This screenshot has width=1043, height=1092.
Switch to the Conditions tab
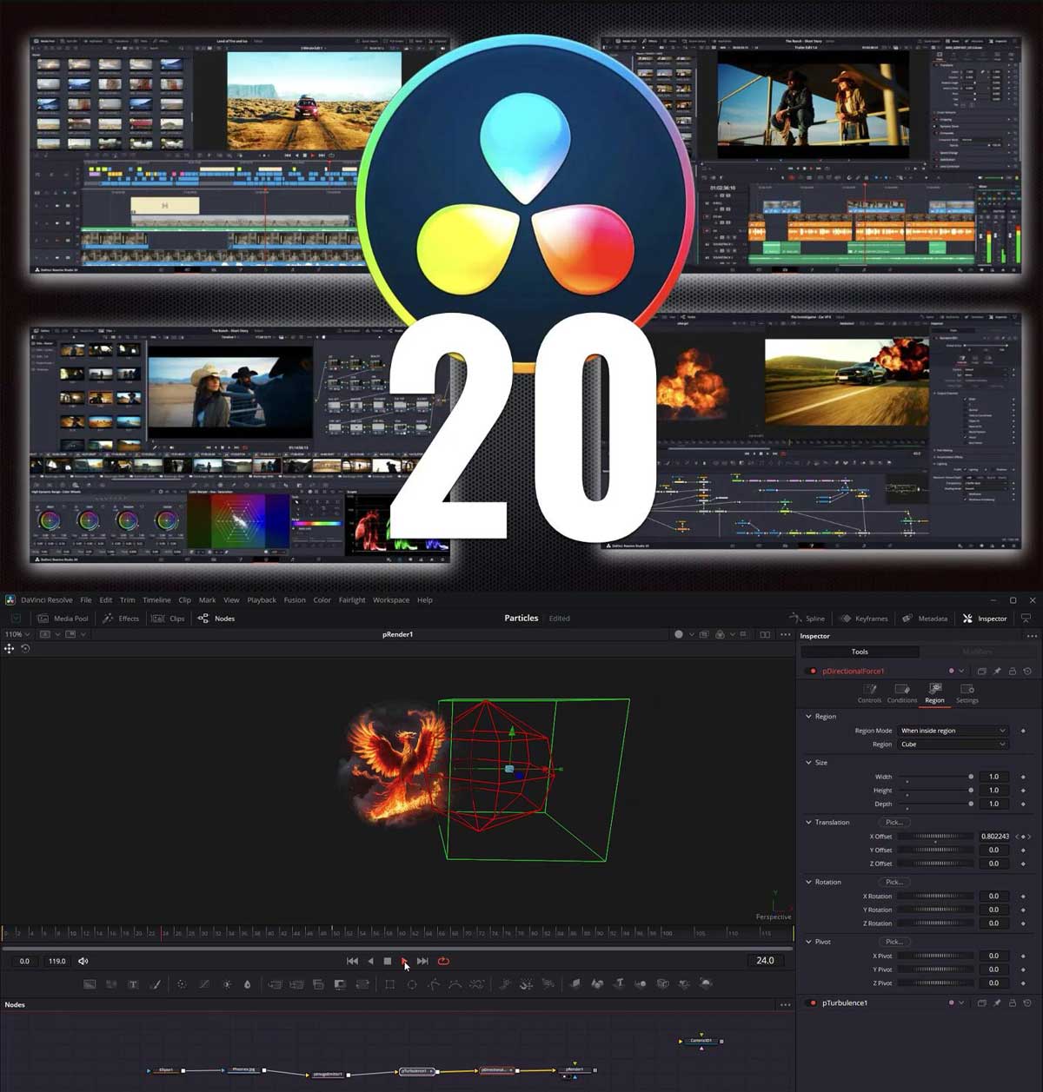(901, 693)
